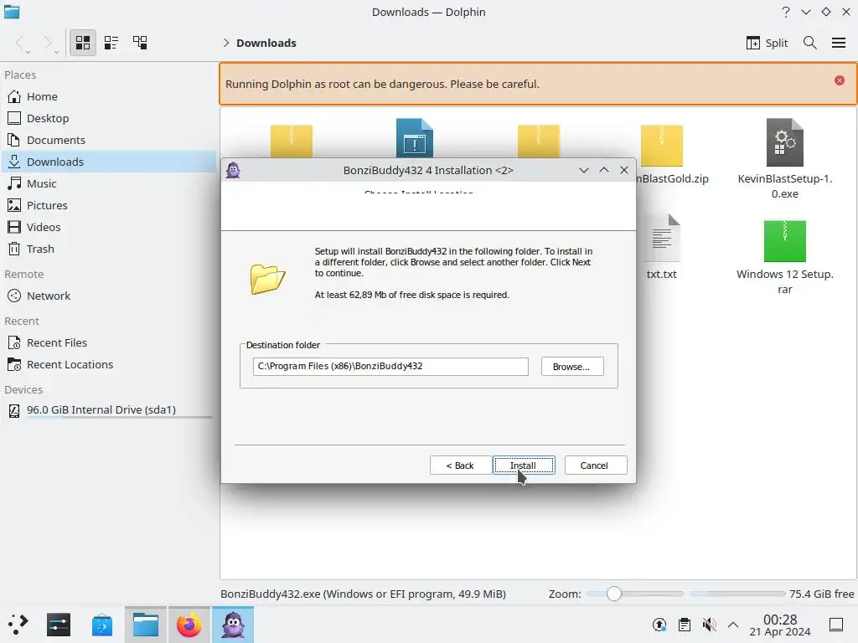Open Network under Remote

108,296
